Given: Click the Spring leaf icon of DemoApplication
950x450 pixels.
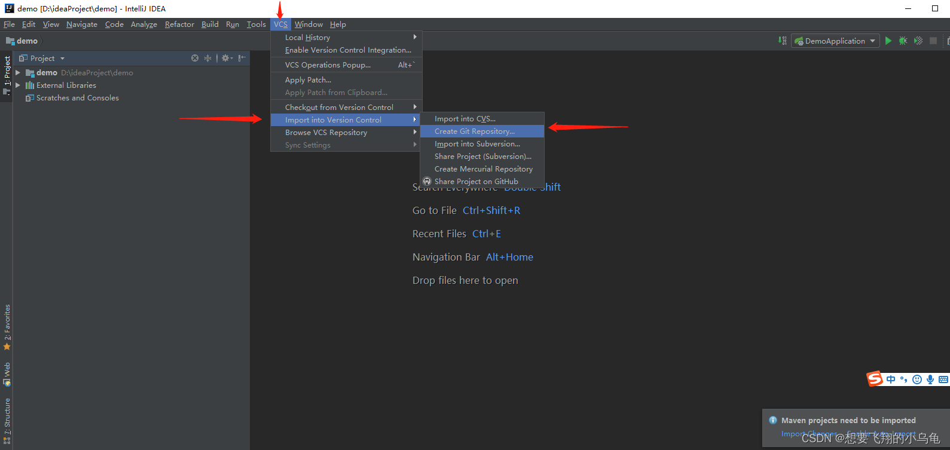Looking at the screenshot, I should point(799,41).
